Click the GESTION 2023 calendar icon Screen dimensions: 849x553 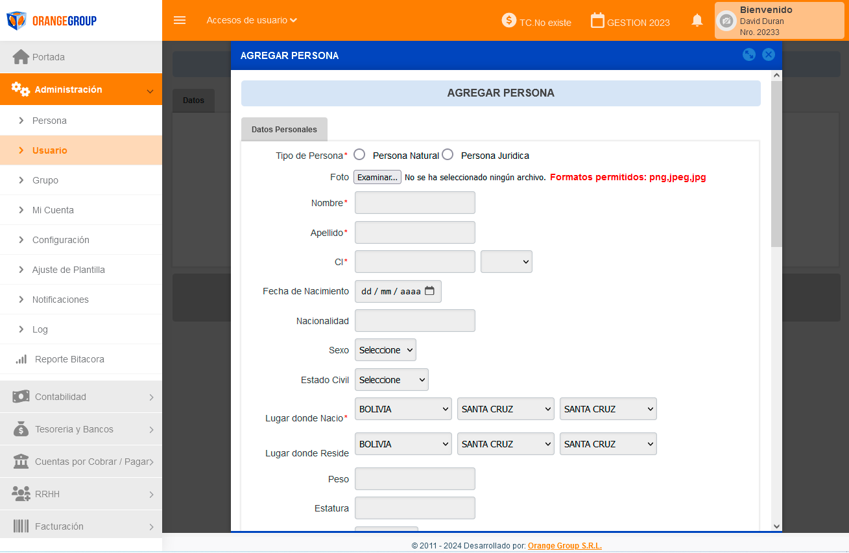597,21
